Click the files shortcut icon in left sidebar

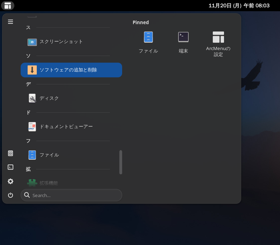click(x=10, y=153)
